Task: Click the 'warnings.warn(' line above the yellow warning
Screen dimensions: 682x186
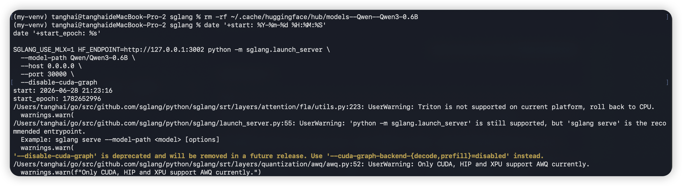Action: coord(47,148)
